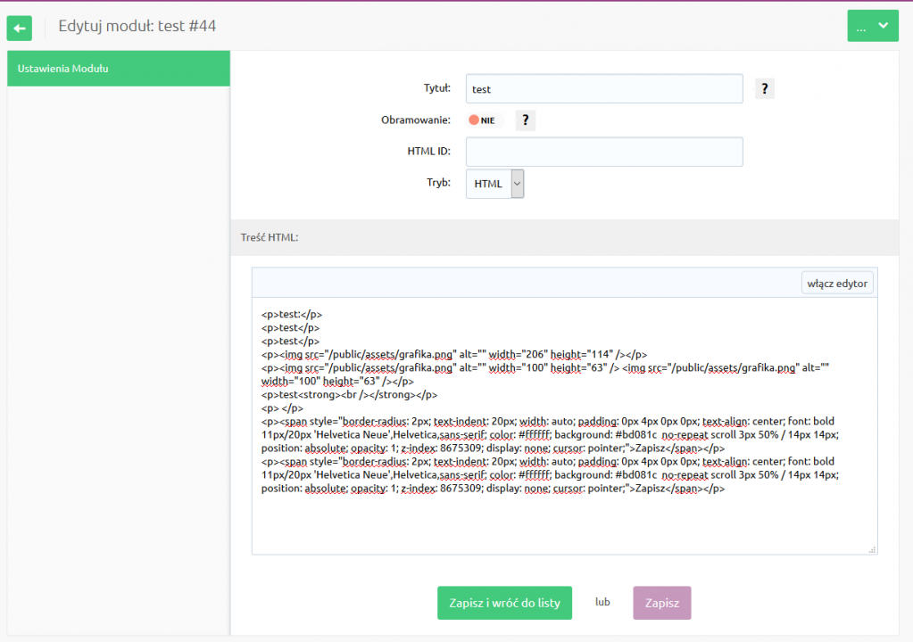Click the włącz edytor button
This screenshot has width=913, height=642.
pyautogui.click(x=837, y=284)
